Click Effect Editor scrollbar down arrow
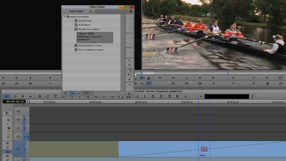The height and width of the screenshot is (161, 286). 123,89
